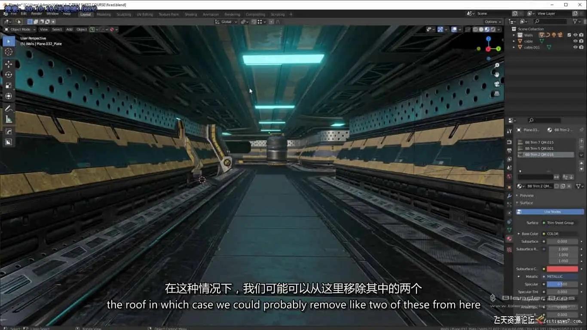This screenshot has width=587, height=330.
Task: Select the Transform tool
Action: pos(9,96)
